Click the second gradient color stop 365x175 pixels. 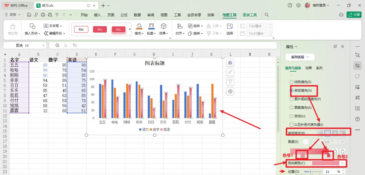328,155
